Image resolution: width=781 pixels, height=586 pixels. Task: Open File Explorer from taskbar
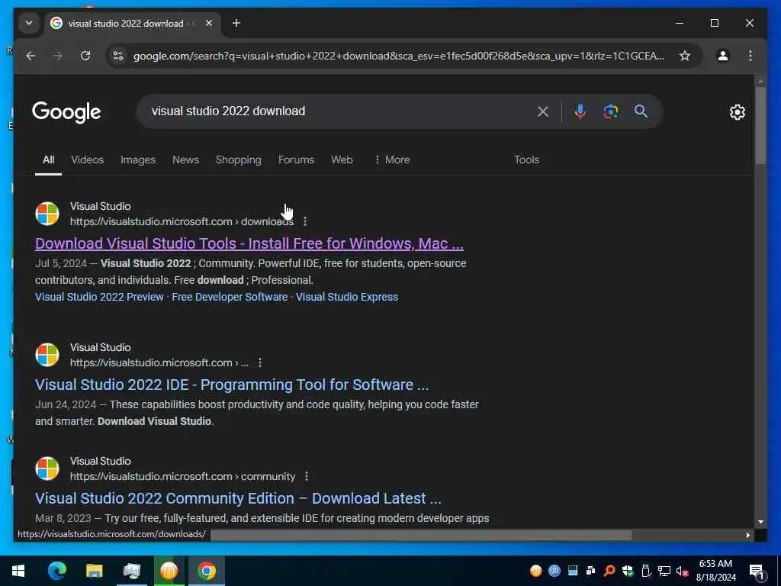94,571
